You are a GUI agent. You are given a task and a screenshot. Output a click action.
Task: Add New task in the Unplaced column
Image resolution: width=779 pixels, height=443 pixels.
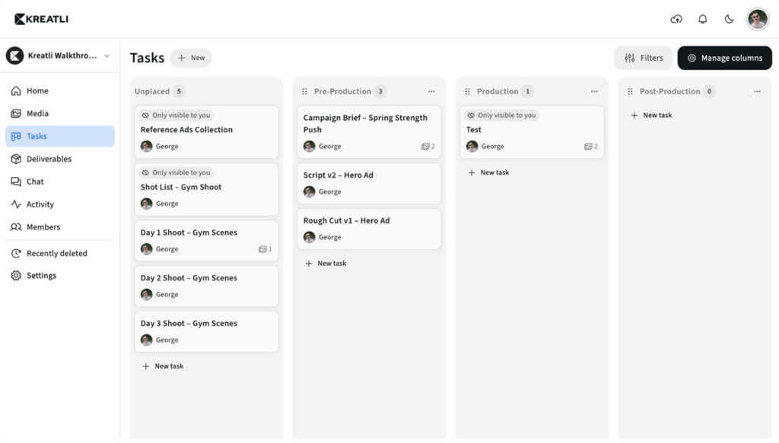pyautogui.click(x=163, y=366)
